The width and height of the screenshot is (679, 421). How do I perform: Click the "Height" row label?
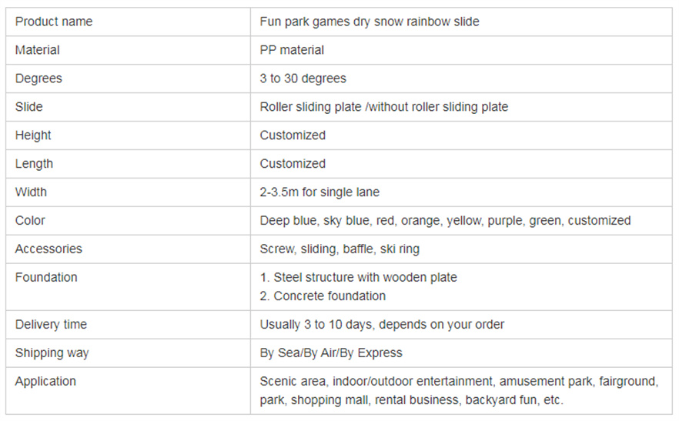pos(33,135)
